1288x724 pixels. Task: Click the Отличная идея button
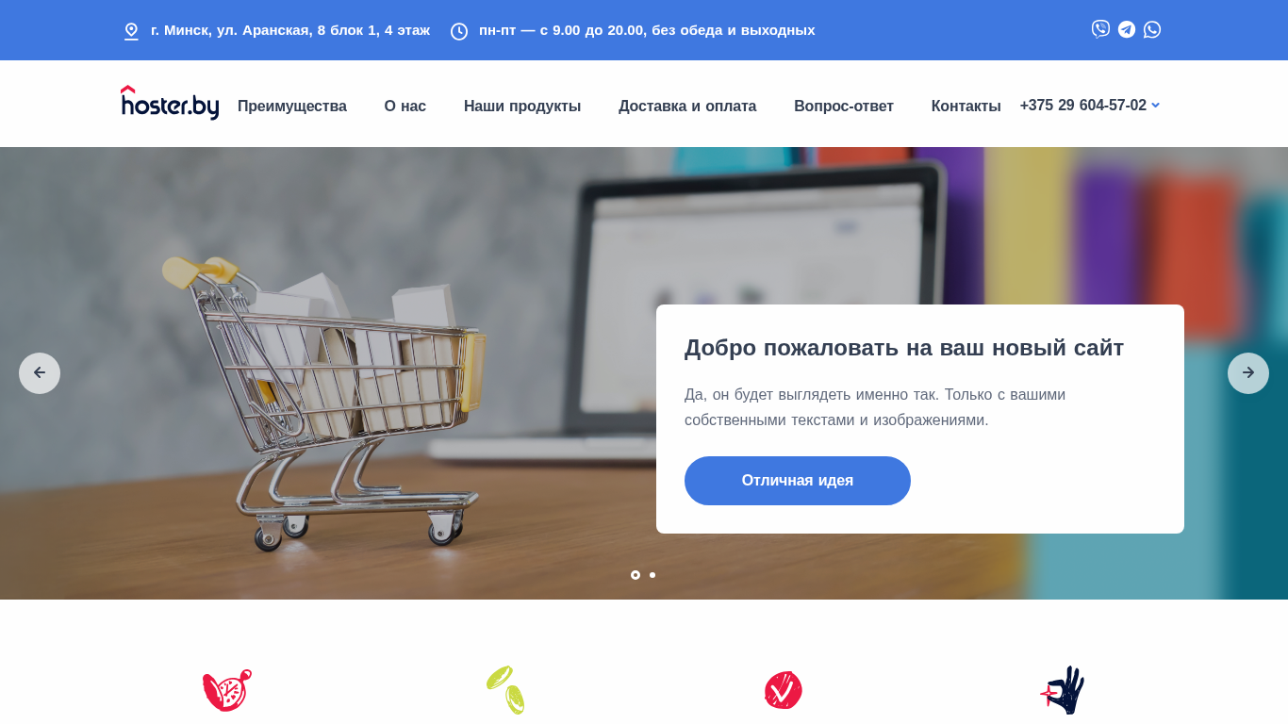(x=798, y=481)
